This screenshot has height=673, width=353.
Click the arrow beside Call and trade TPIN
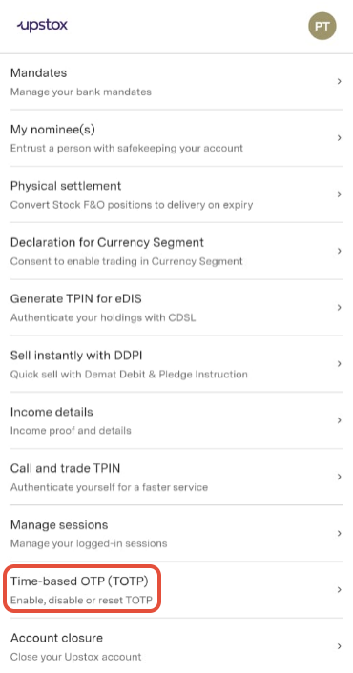coord(340,477)
